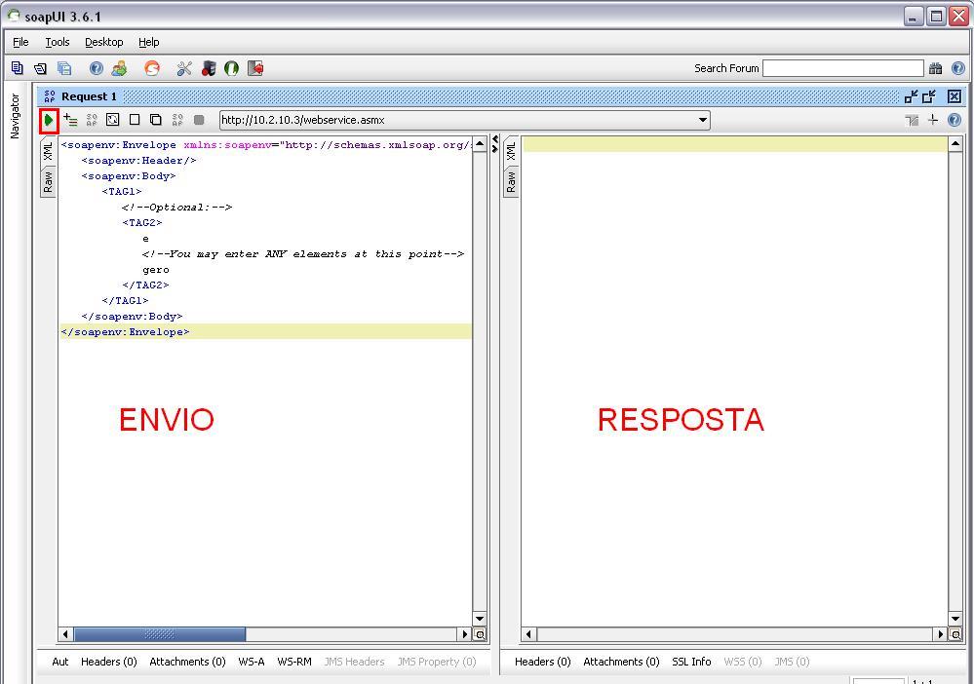
Task: Expand the Navigator side panel
Action: coord(15,116)
